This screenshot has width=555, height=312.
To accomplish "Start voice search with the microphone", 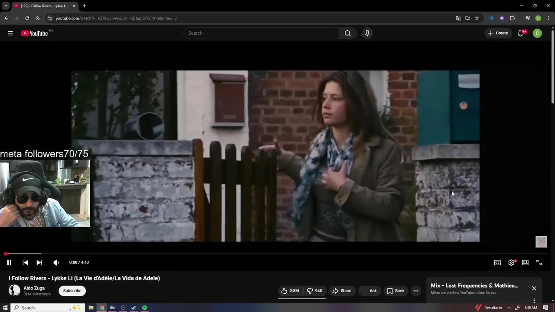I will pyautogui.click(x=367, y=33).
